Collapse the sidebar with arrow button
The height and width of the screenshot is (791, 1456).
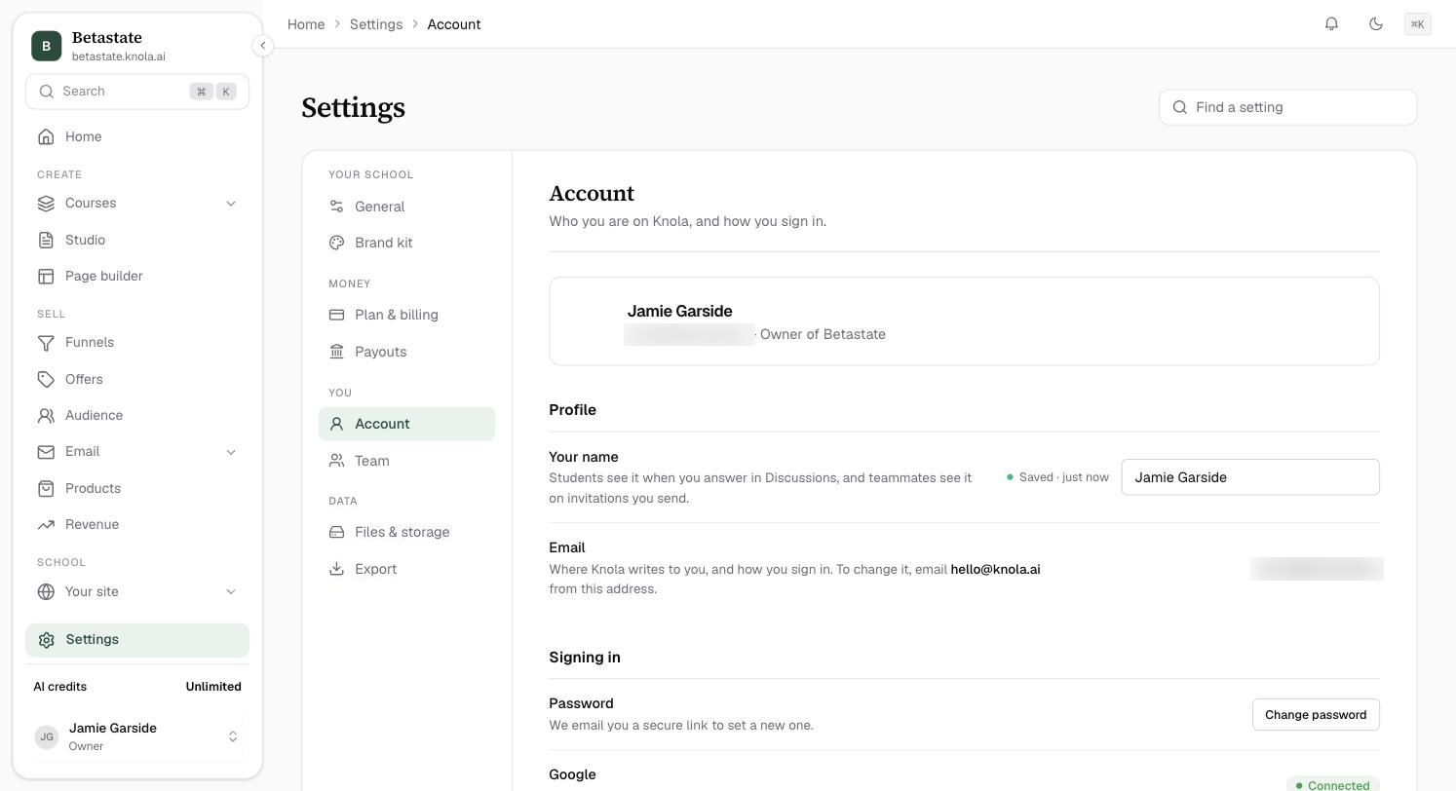pyautogui.click(x=262, y=45)
